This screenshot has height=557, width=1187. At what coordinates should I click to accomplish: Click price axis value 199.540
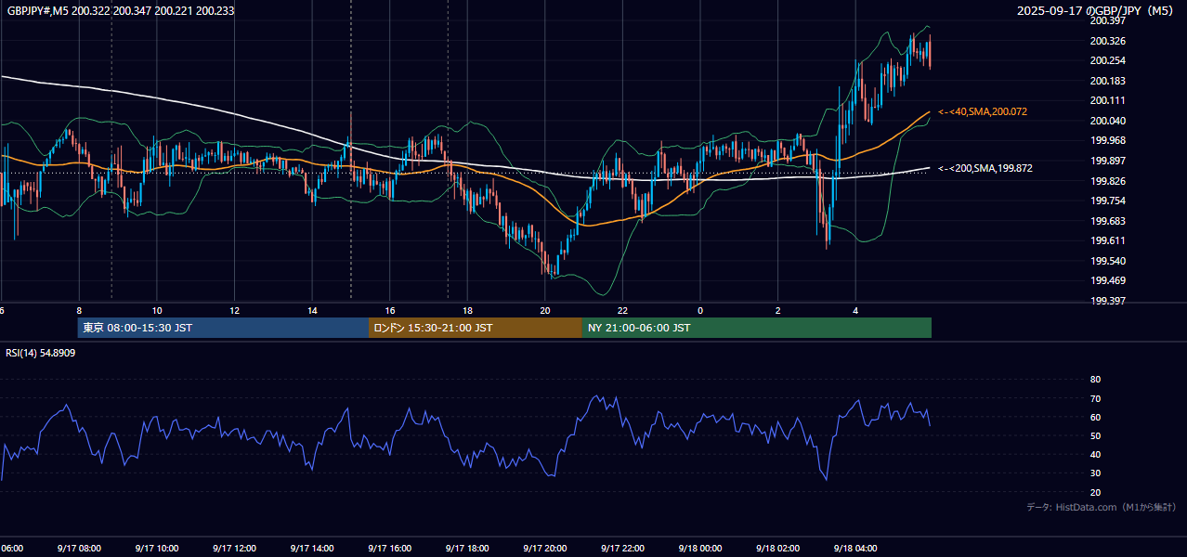click(1106, 261)
